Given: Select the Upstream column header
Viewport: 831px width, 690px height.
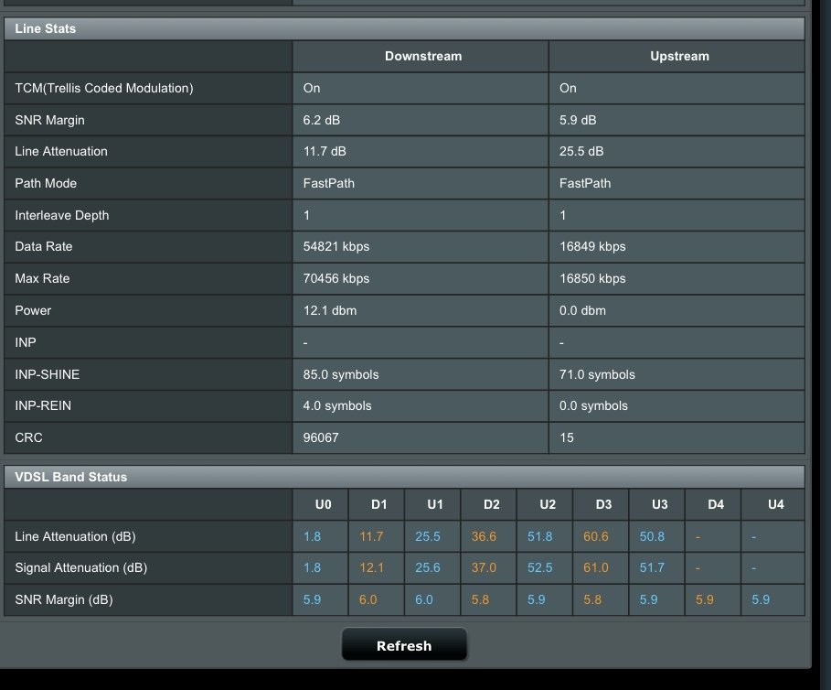Looking at the screenshot, I should coord(678,56).
